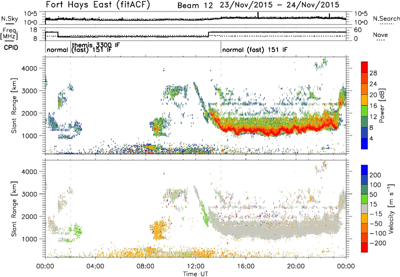Viewport: 400px width, 277px height.
Task: Click the 'Slant Range [km]' label of velocity panel
Action: pos(14,209)
